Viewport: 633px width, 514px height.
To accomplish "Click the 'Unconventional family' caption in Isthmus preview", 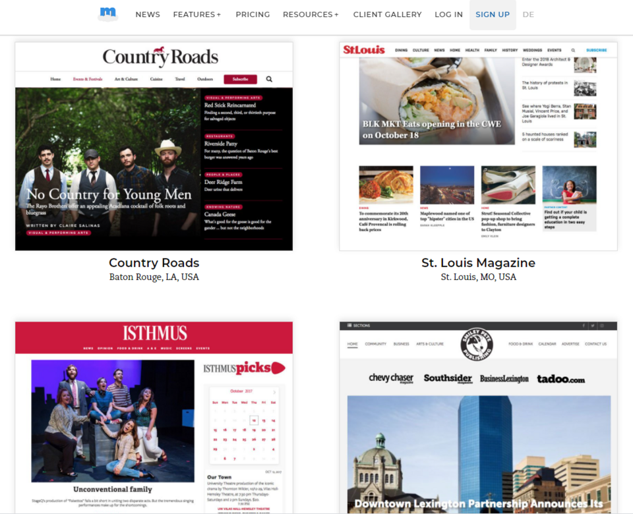I will (113, 489).
